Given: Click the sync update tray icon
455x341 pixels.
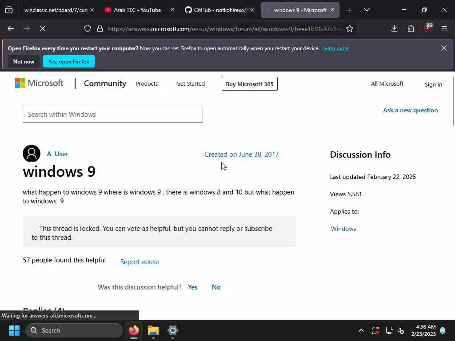Looking at the screenshot, I should 375,330.
